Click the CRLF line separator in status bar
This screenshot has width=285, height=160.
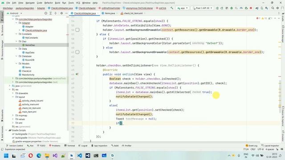[x=253, y=149]
